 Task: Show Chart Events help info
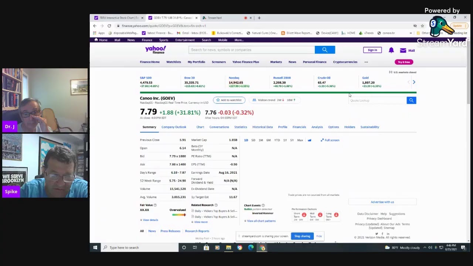(x=263, y=205)
